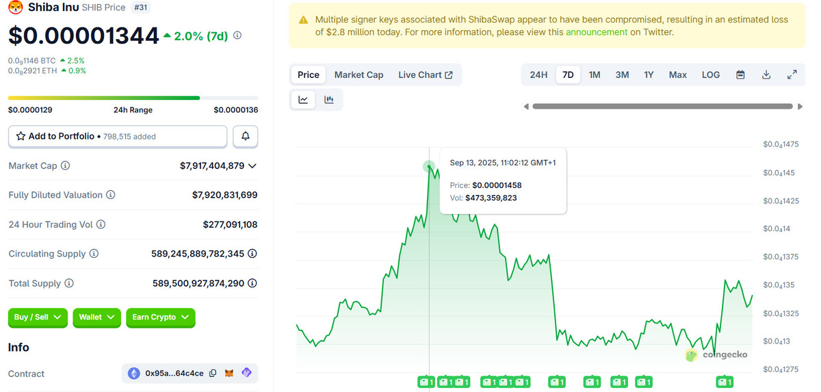This screenshot has height=392, width=821.
Task: Click the $0.0000136 range high label
Action: (236, 110)
